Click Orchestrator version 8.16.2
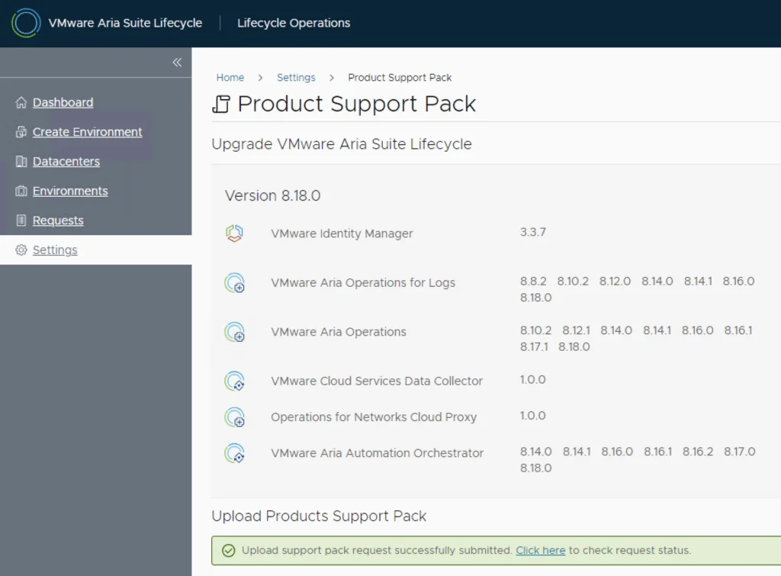Image resolution: width=781 pixels, height=576 pixels. tap(697, 452)
